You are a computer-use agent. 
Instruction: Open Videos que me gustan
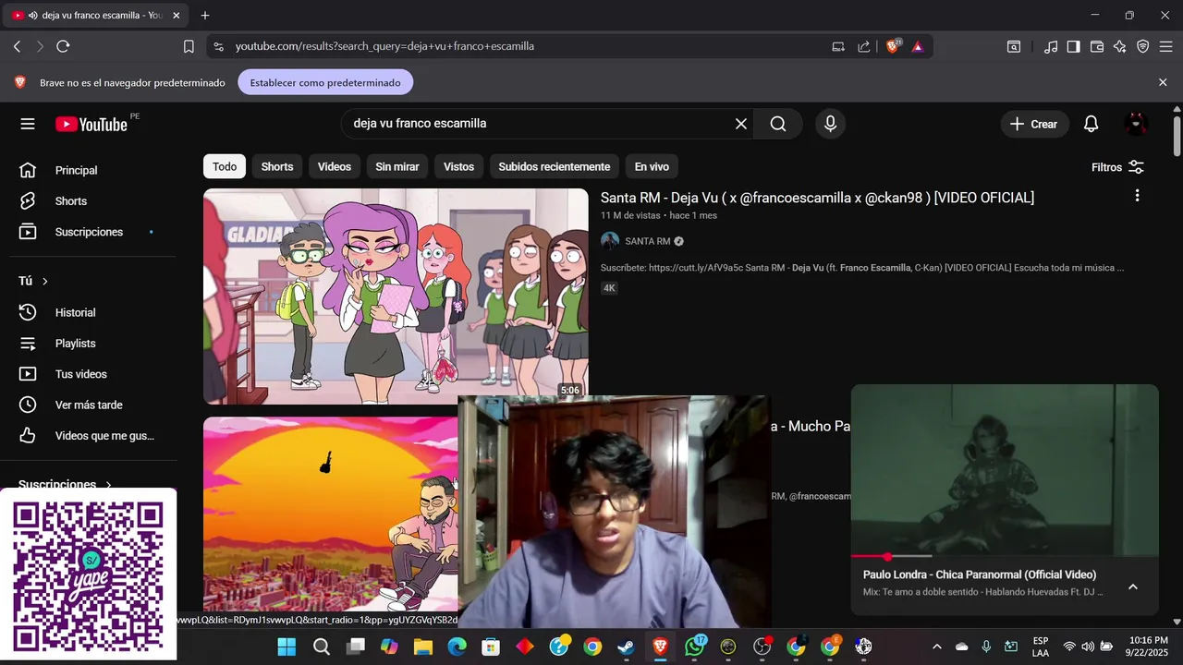[x=89, y=436]
